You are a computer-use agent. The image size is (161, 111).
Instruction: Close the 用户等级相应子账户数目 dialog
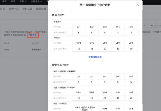click(137, 5)
